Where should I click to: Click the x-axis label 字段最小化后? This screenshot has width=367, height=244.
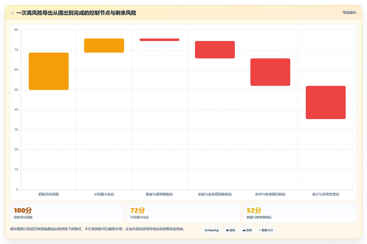(104, 194)
